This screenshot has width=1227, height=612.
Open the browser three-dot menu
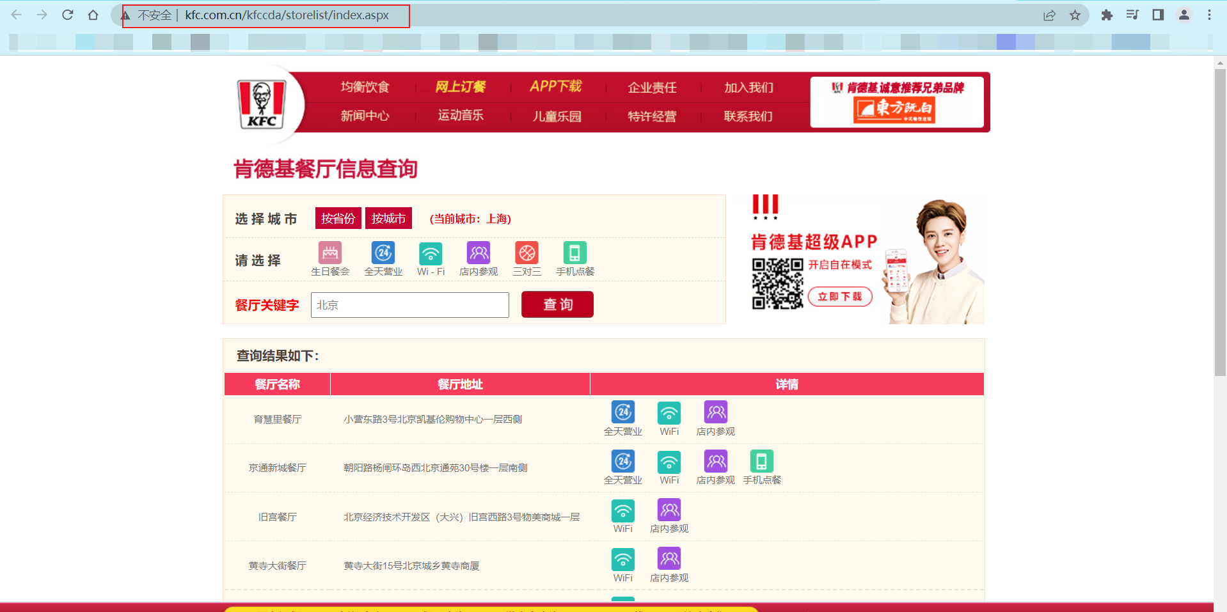pyautogui.click(x=1209, y=15)
